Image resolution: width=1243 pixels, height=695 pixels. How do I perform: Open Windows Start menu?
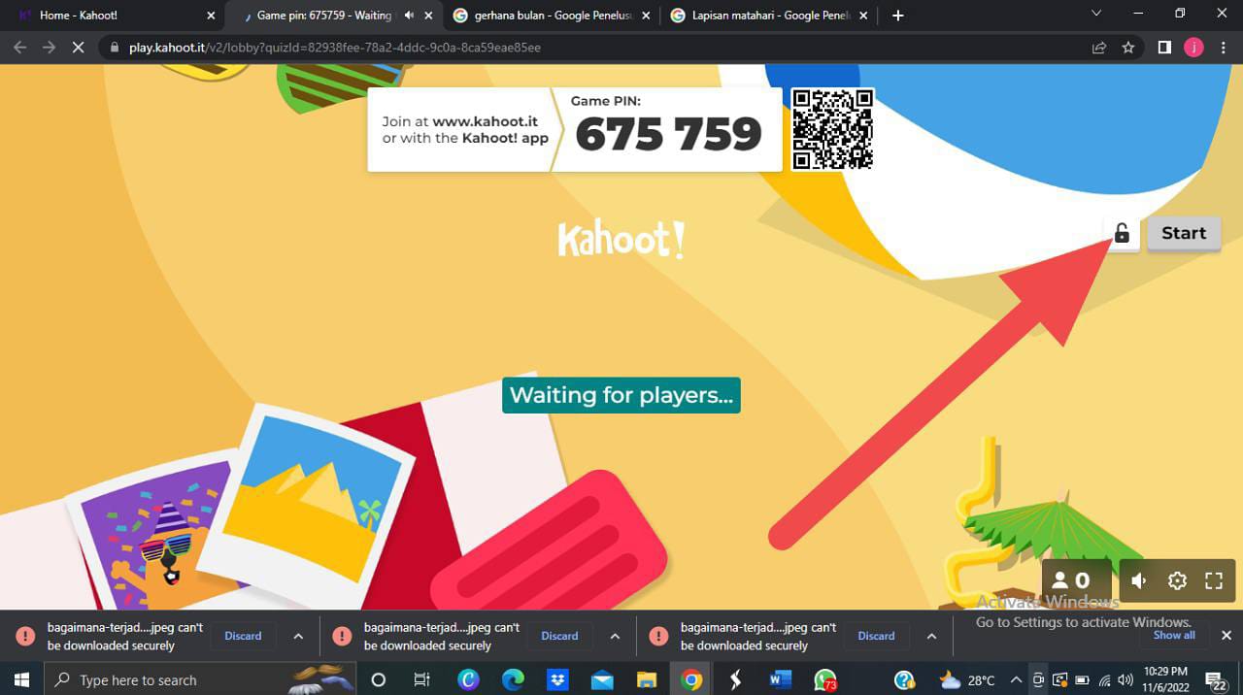click(x=21, y=679)
